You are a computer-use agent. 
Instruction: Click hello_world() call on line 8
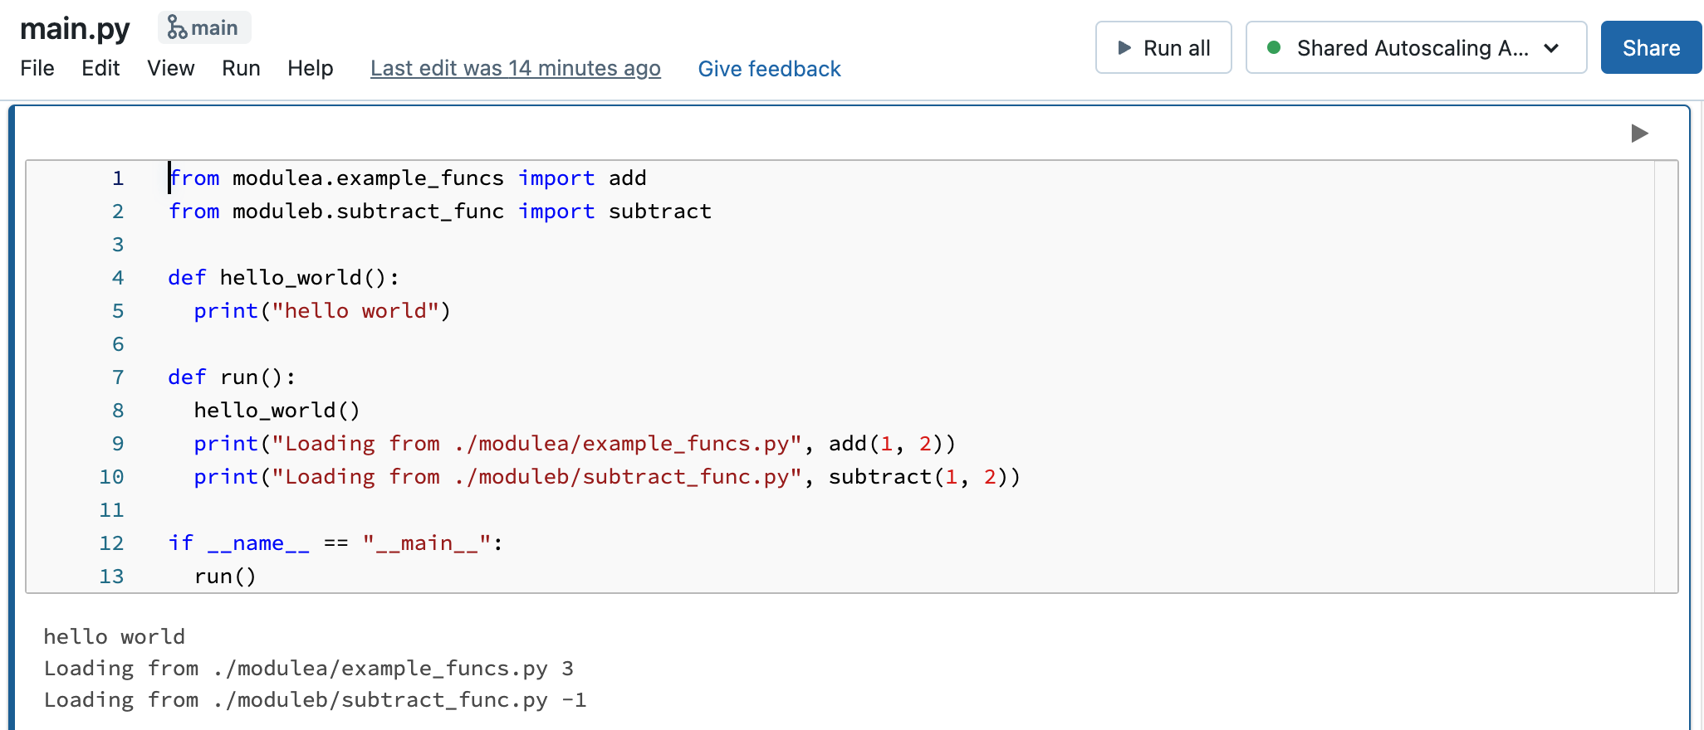(277, 410)
